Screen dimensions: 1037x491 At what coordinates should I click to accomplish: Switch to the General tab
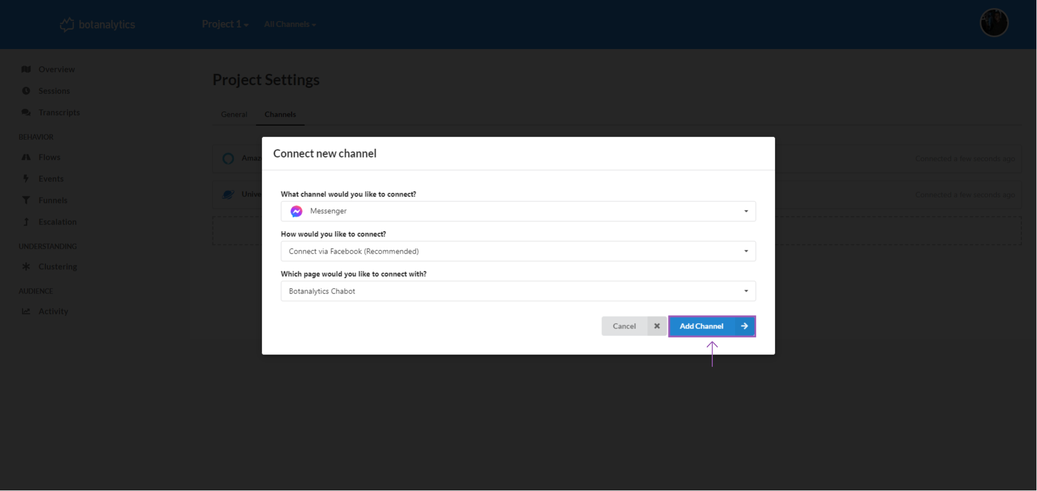pos(234,114)
